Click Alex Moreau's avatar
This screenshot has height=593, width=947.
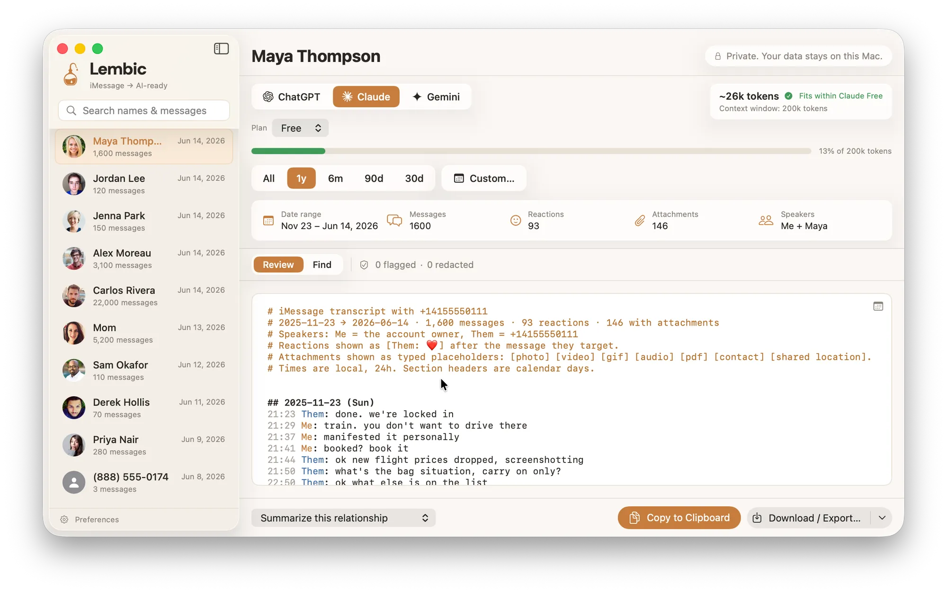pyautogui.click(x=74, y=259)
